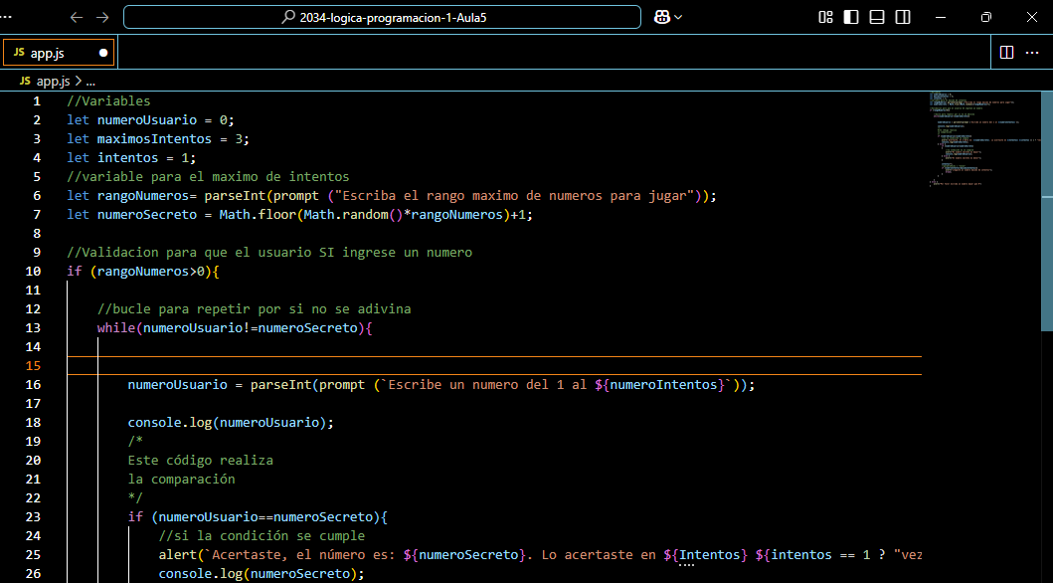Click "rangoNumeros" on line 6
The width and height of the screenshot is (1053, 583).
143,195
